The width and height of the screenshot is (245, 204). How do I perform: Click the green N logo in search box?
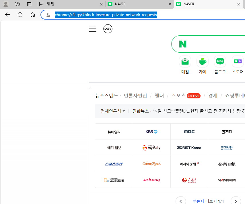(x=183, y=44)
